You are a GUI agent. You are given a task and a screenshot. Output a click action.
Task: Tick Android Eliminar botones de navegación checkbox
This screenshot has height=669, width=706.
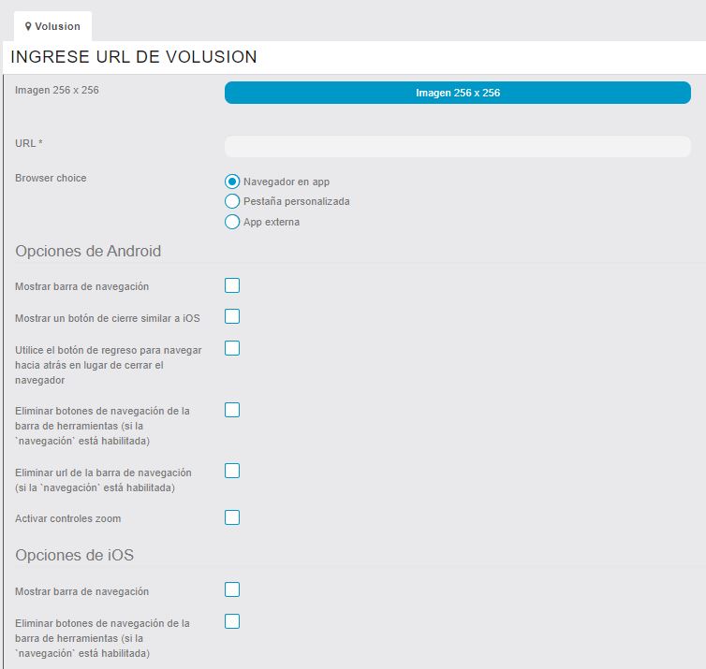coord(232,410)
